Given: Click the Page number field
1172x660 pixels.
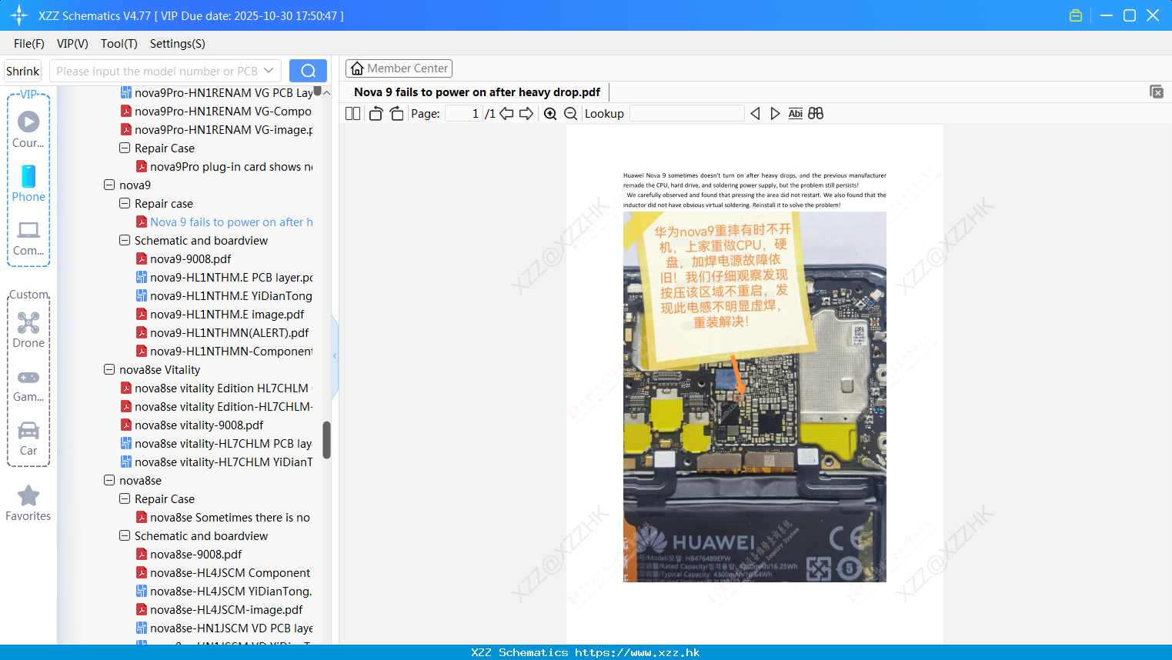Looking at the screenshot, I should coord(464,114).
